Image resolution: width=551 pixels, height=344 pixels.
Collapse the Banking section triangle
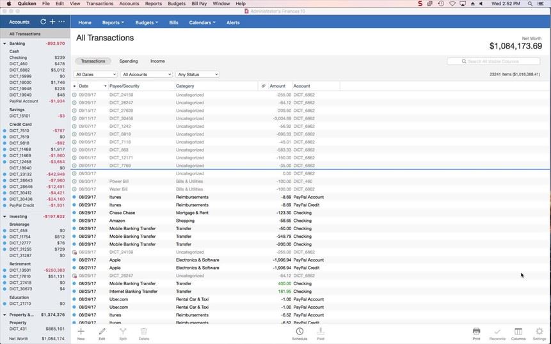pos(4,43)
